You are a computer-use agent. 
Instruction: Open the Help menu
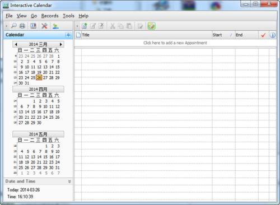click(83, 16)
